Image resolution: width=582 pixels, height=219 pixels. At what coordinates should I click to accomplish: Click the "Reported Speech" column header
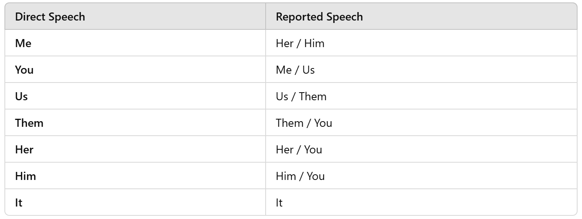(319, 17)
